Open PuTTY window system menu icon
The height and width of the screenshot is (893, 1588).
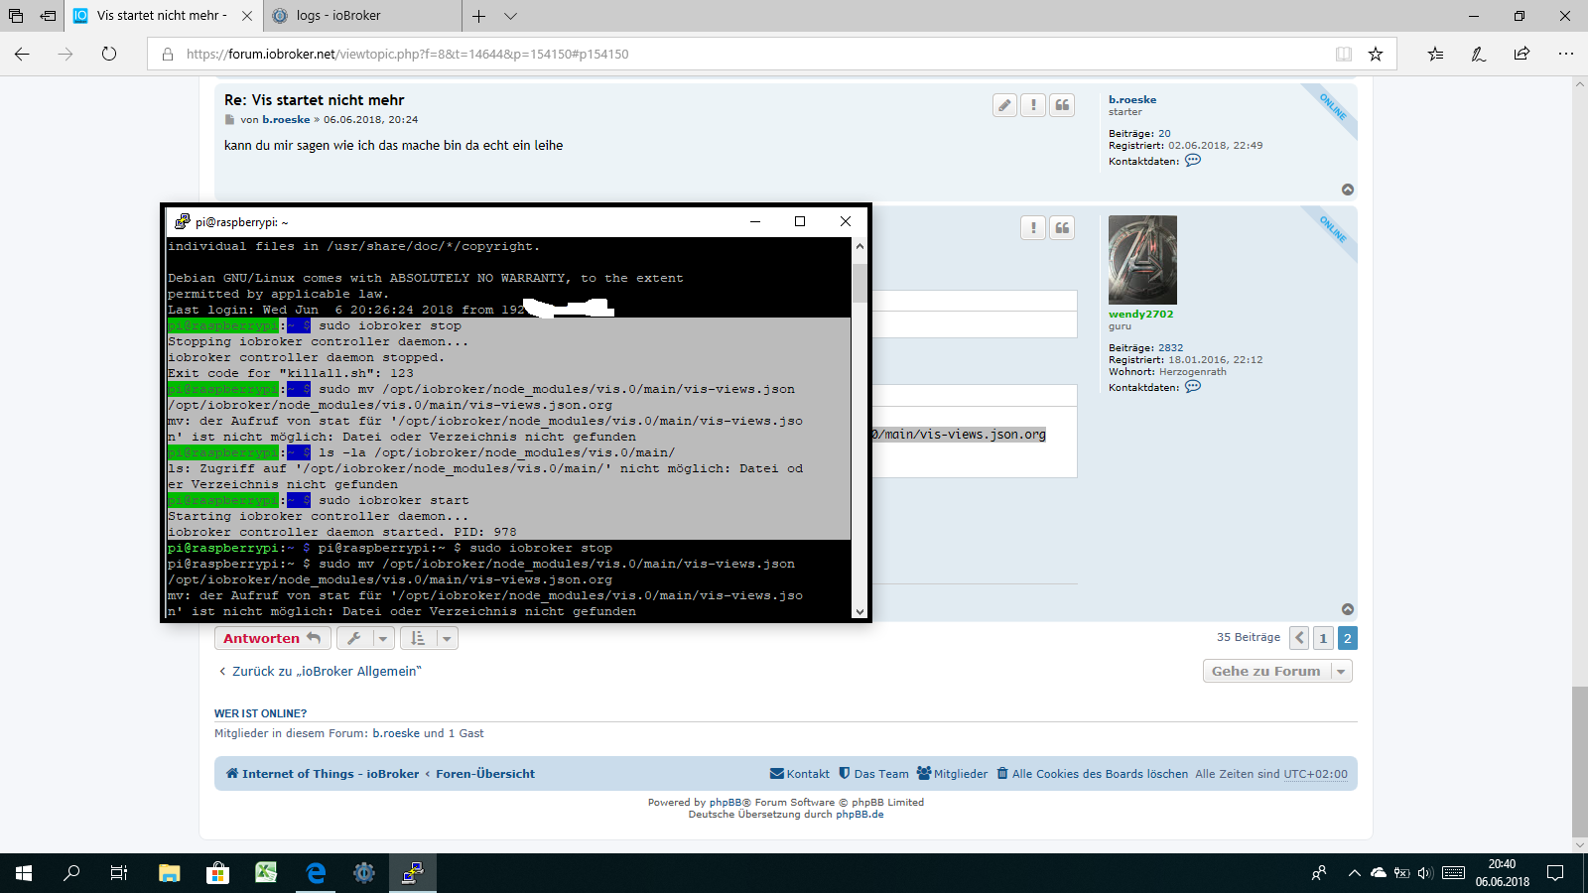[x=182, y=221]
